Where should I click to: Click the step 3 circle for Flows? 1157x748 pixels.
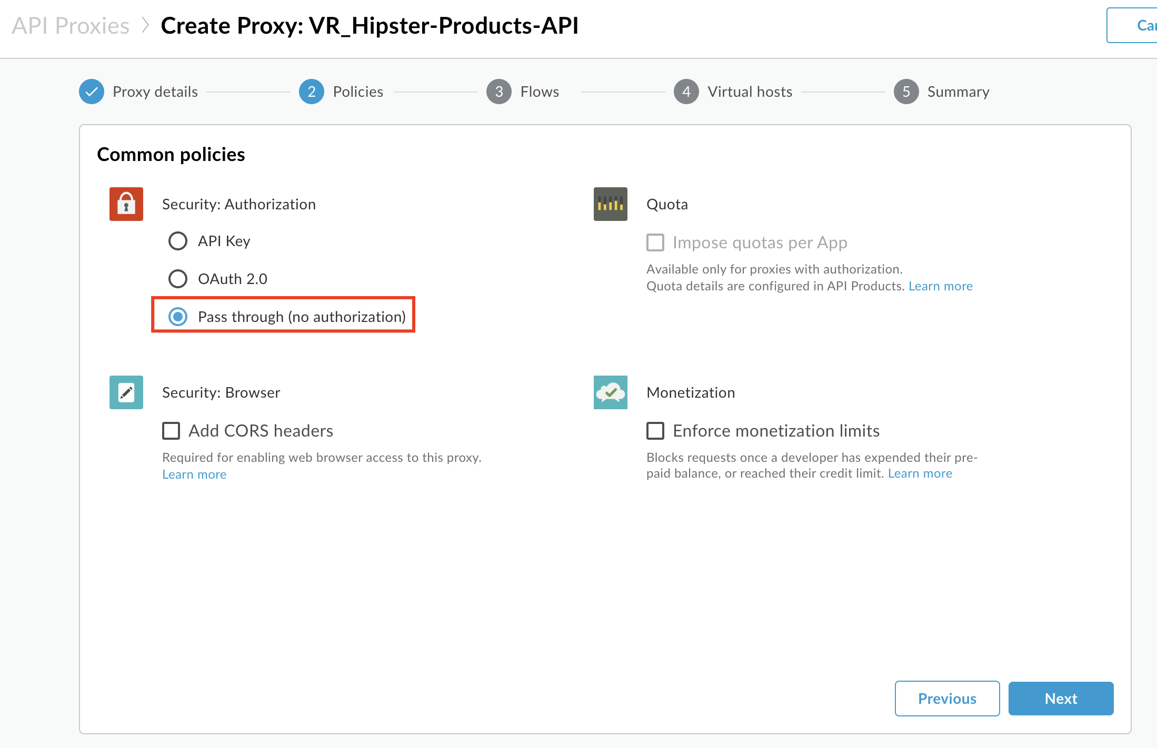point(499,92)
